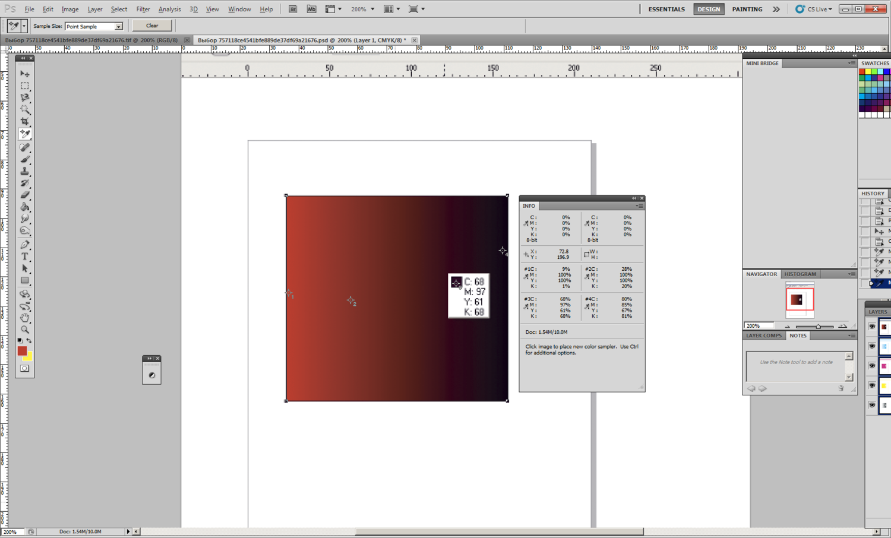The height and width of the screenshot is (538, 891).
Task: Select the Eraser tool
Action: click(25, 195)
